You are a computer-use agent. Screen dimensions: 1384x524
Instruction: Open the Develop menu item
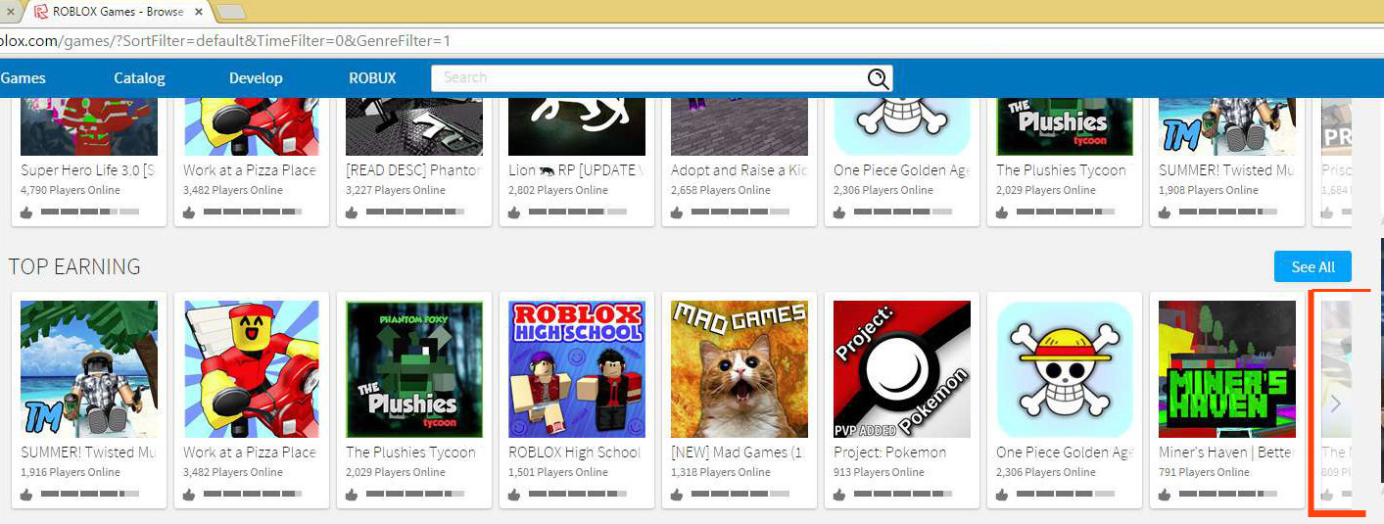[256, 78]
